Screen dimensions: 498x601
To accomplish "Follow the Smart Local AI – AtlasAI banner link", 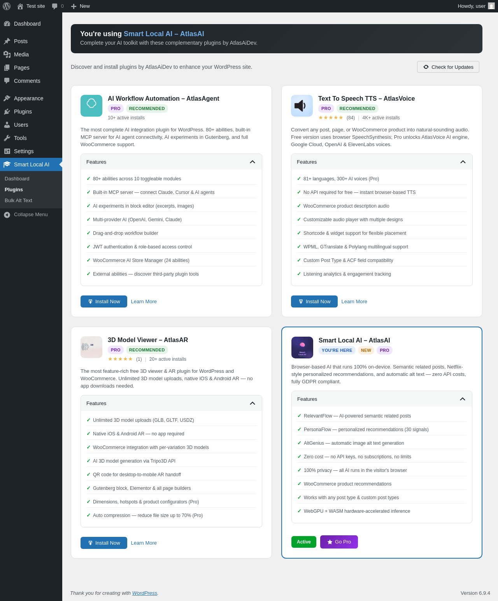I will (x=164, y=34).
